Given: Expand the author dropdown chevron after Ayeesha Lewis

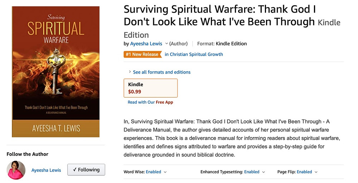Looking at the screenshot, I should coord(166,43).
